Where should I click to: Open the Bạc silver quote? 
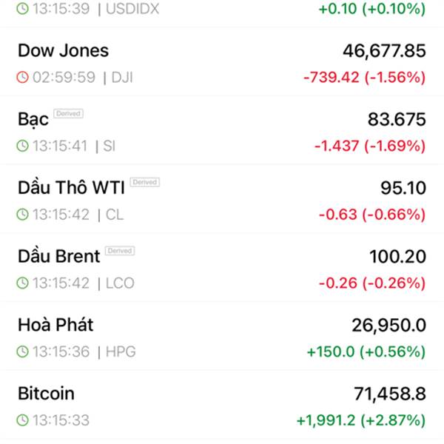[x=222, y=130]
